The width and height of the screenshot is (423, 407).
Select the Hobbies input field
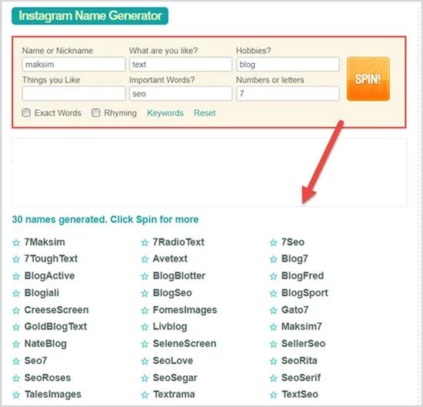tap(288, 64)
